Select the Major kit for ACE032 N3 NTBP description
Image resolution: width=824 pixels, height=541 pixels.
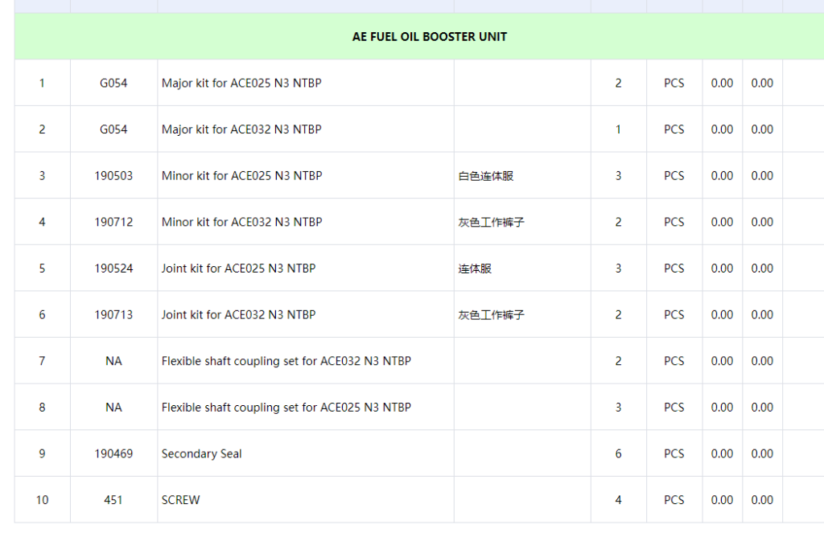[x=241, y=129]
